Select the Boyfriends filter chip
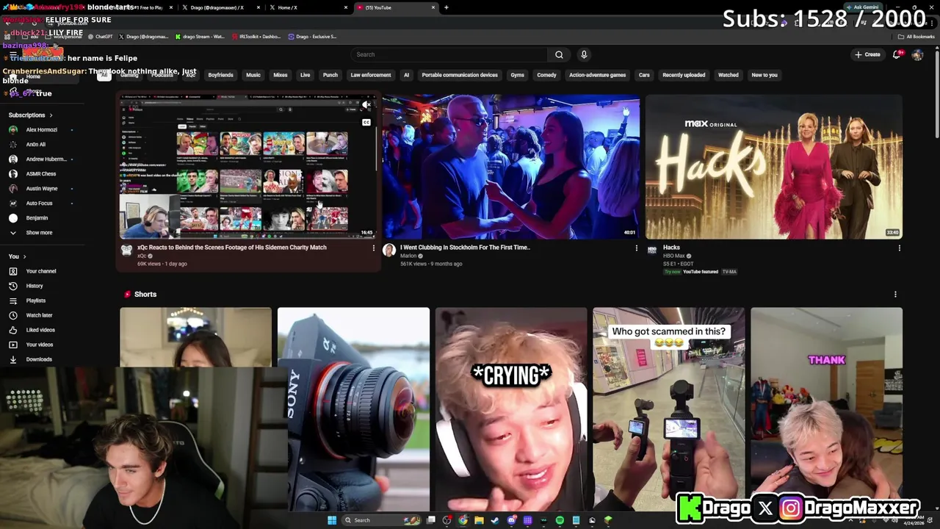The image size is (940, 529). tap(220, 75)
